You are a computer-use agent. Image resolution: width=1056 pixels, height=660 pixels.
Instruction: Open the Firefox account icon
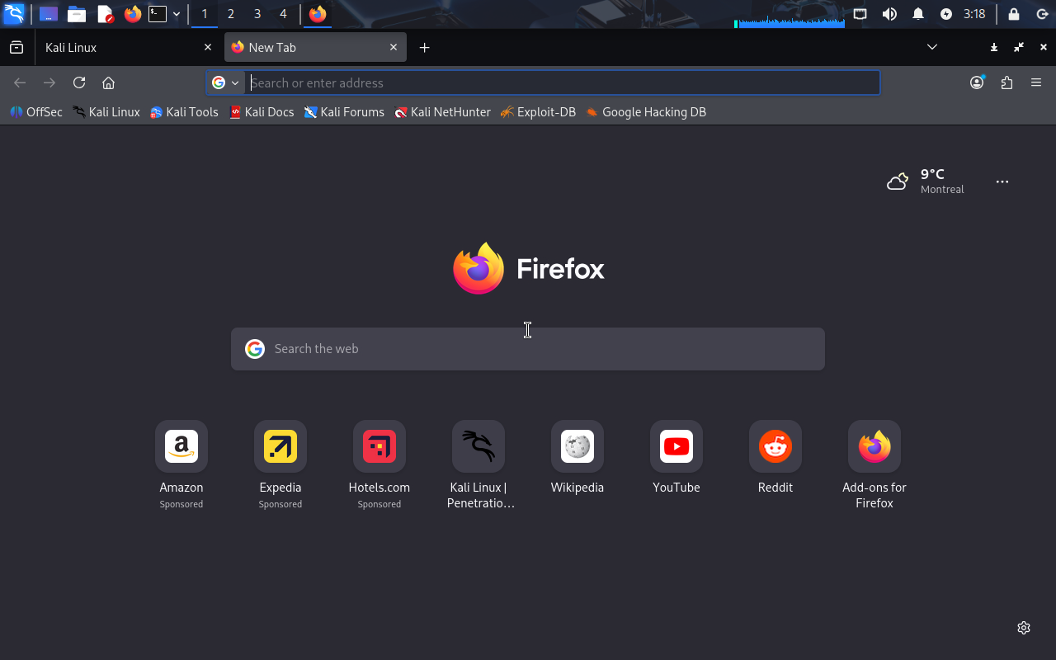[977, 82]
